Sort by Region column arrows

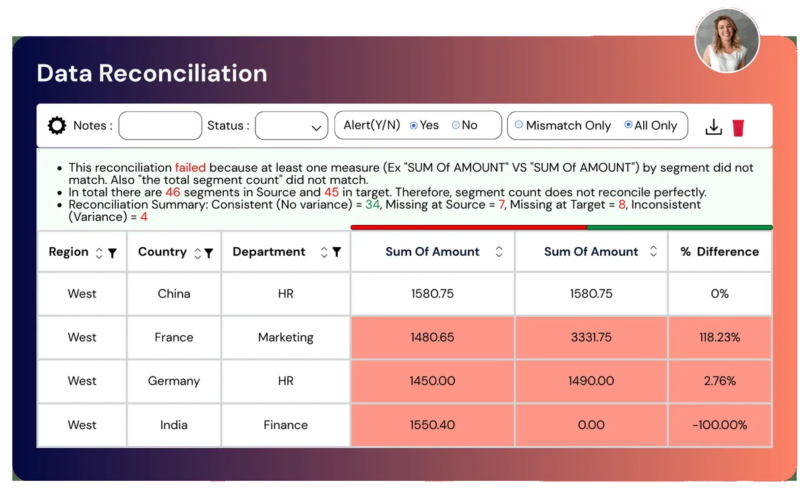pos(99,253)
